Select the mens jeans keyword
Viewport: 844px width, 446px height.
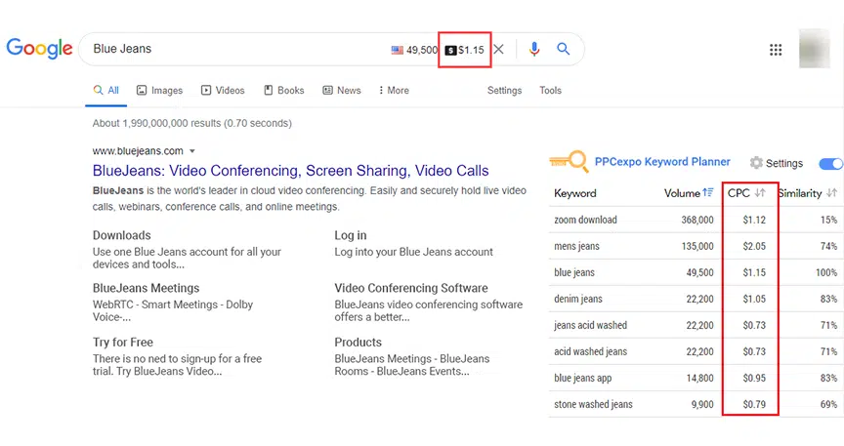point(576,246)
